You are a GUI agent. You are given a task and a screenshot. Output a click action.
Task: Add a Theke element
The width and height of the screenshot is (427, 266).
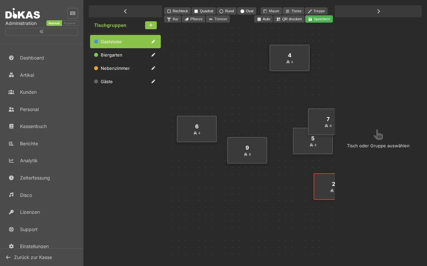pyautogui.click(x=293, y=11)
